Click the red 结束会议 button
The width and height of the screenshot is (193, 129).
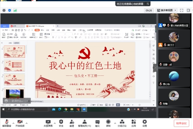pos(182,123)
